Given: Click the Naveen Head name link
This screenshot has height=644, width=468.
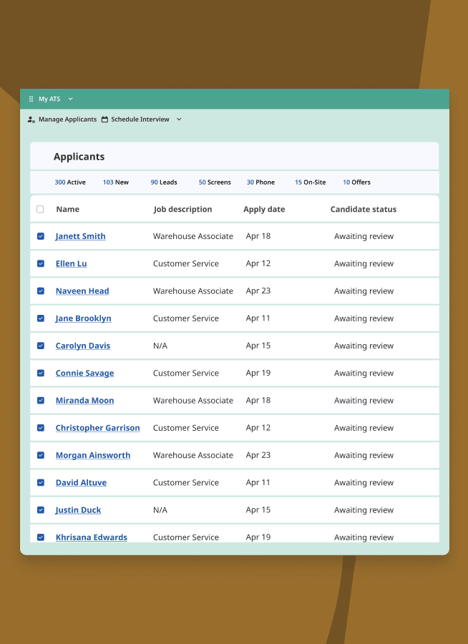Looking at the screenshot, I should click(82, 291).
